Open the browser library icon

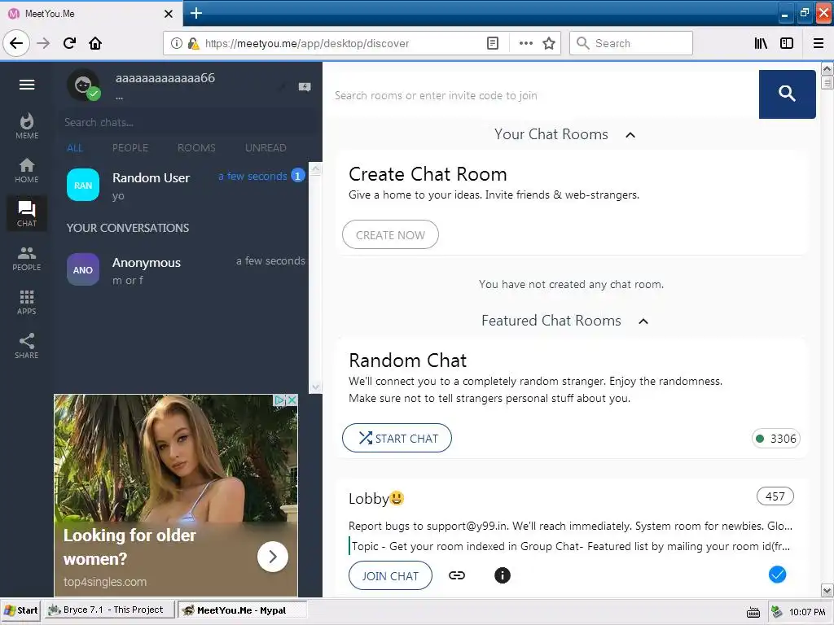click(x=761, y=43)
